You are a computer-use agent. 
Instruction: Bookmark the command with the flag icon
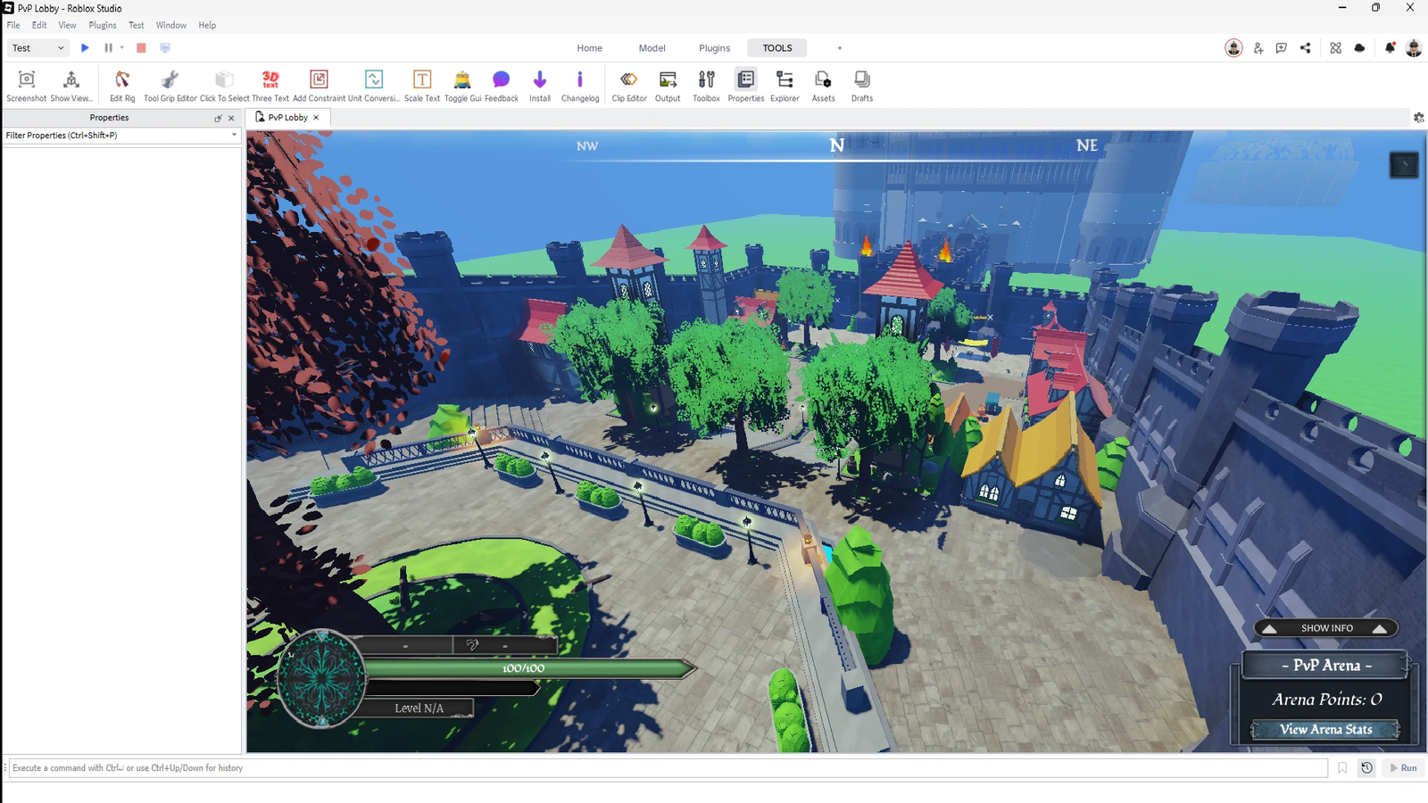coord(1342,768)
